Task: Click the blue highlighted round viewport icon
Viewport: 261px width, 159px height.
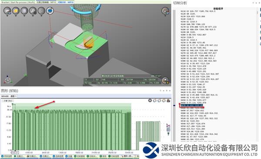Action: pos(50,11)
